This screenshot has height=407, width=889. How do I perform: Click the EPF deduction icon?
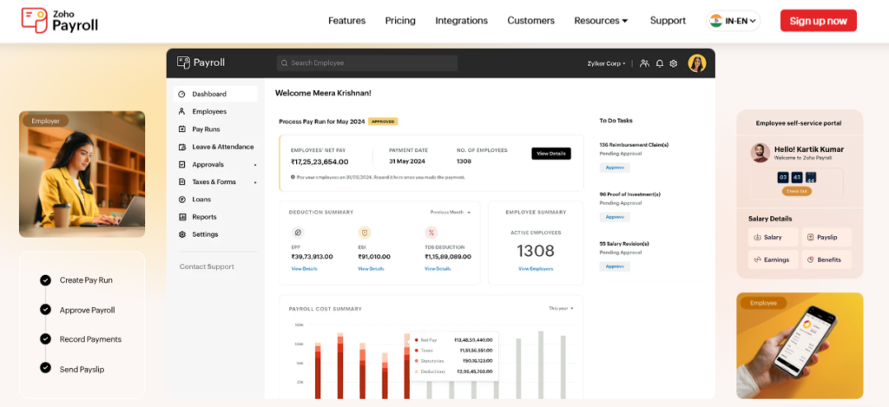tap(298, 233)
